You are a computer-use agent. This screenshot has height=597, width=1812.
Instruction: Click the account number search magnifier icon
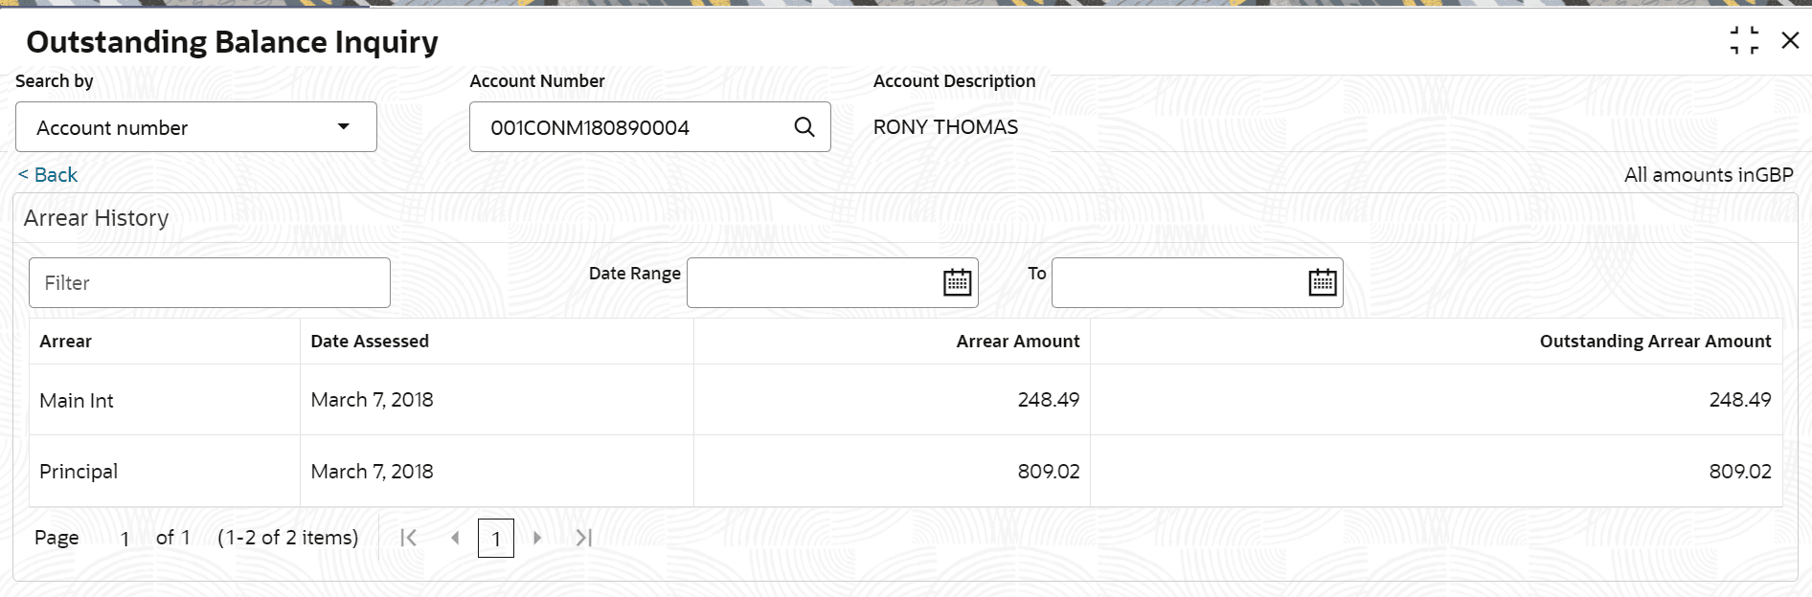[804, 127]
